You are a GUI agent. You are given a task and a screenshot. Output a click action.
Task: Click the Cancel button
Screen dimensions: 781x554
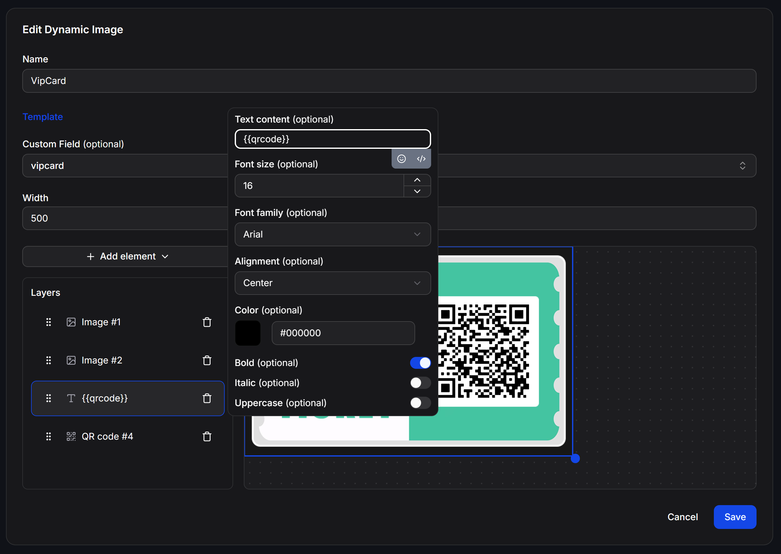pos(682,517)
